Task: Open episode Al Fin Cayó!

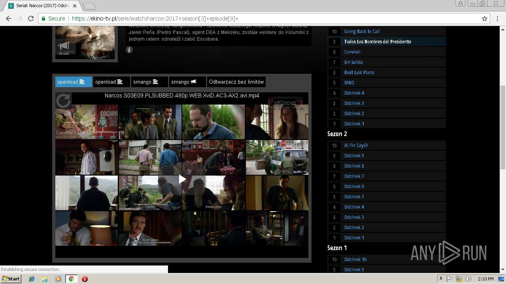Action: 356,145
